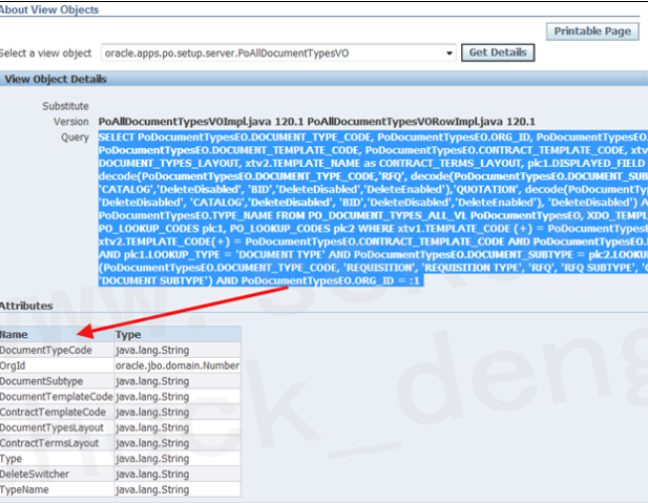Select the DeleteSwitcher attribute cell
This screenshot has height=503, width=648.
(x=57, y=474)
